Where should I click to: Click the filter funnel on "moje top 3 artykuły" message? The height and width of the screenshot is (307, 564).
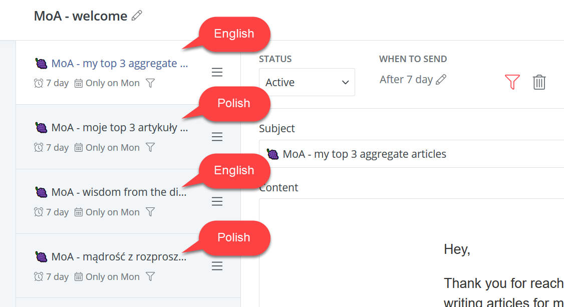[x=150, y=147]
